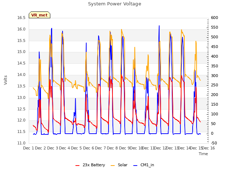Click the 14.0 left axis value
The width and height of the screenshot is (230, 172).
tap(22, 75)
